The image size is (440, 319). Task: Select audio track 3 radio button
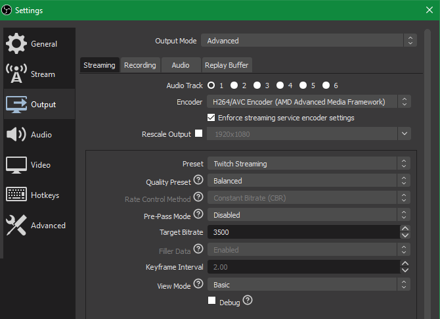(257, 86)
